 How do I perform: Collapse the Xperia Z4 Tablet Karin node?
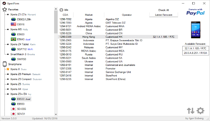click(x=8, y=44)
